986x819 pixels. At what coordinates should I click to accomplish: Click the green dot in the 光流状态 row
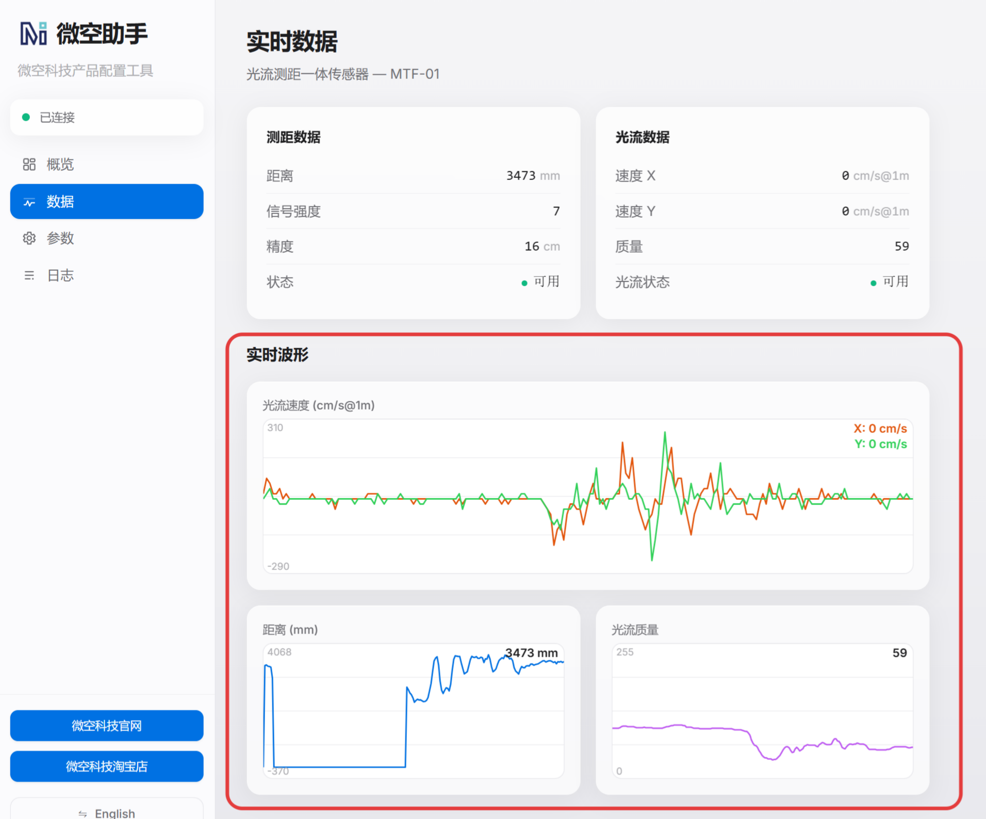pos(873,283)
